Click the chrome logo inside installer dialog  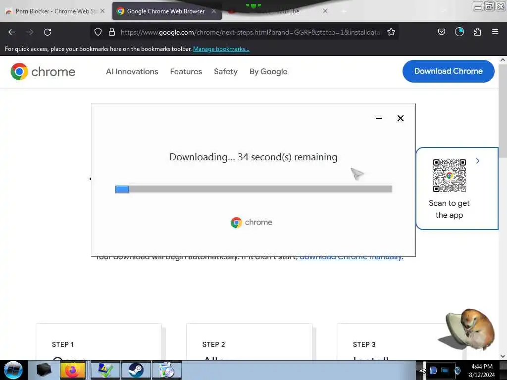tap(252, 222)
